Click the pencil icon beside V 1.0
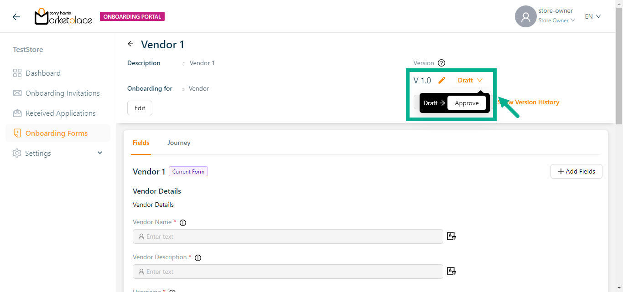This screenshot has width=623, height=292. (x=441, y=81)
